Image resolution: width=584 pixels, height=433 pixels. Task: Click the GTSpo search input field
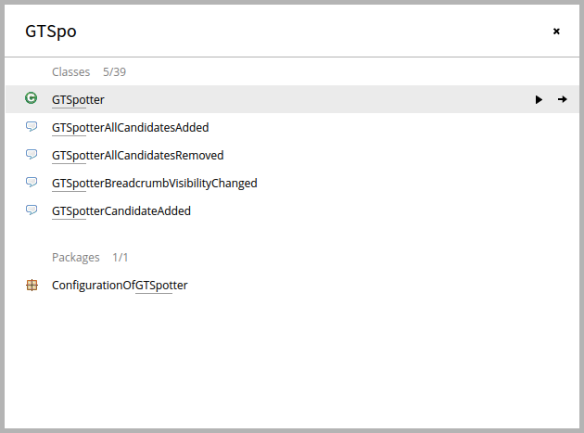pos(283,32)
